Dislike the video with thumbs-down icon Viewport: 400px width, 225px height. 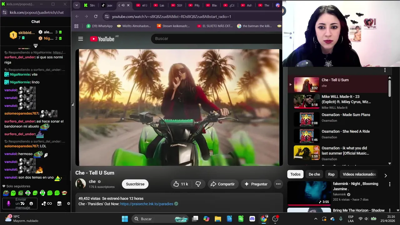[198, 184]
